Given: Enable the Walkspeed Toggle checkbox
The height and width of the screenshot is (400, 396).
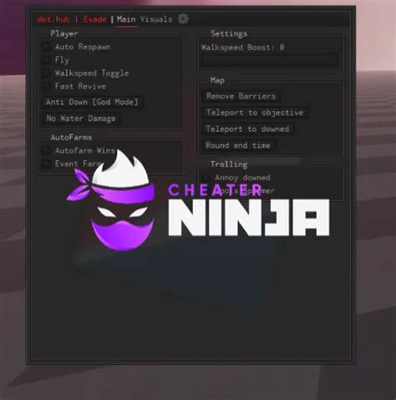Looking at the screenshot, I should (46, 73).
